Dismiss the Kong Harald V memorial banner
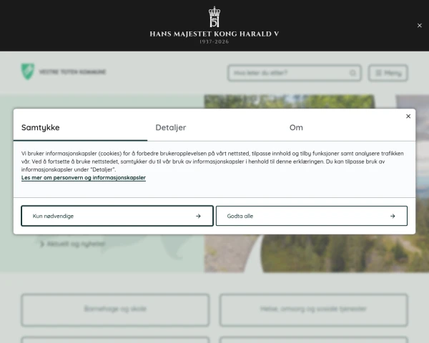 tap(420, 26)
